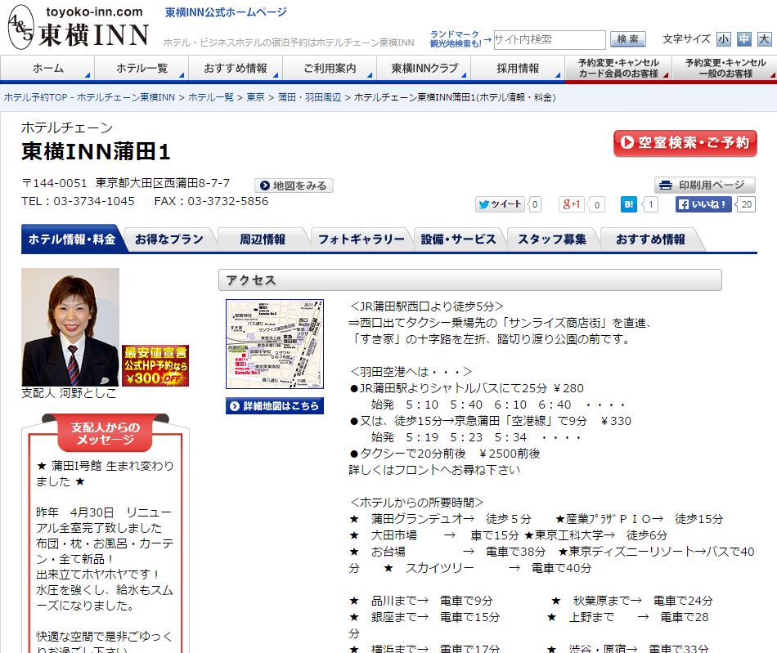Viewport: 777px width, 653px height.
Task: Click the 空室検索・ご予約 red button
Action: (685, 143)
